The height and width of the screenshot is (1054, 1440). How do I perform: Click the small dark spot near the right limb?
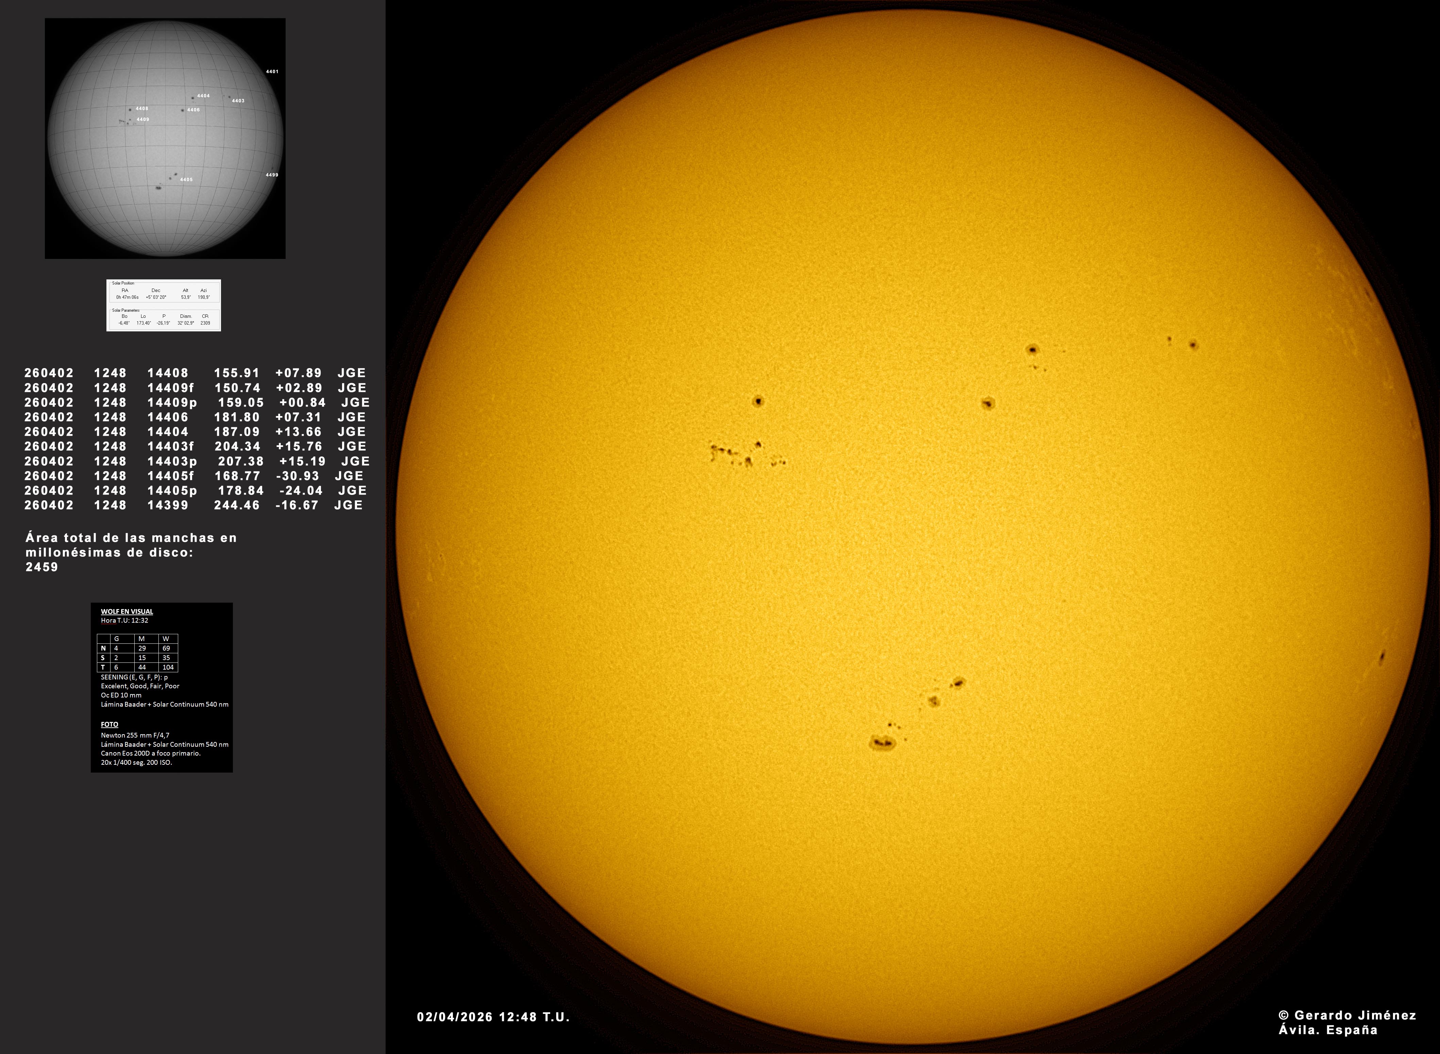[1382, 657]
